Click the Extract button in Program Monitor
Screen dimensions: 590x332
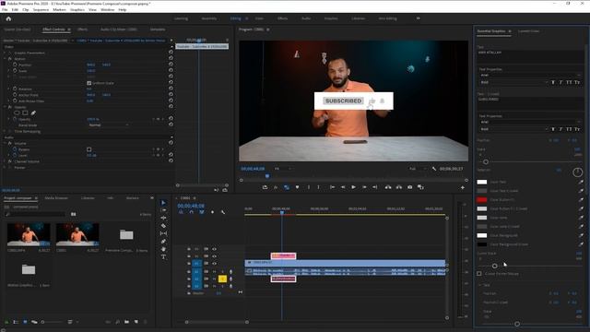tap(399, 187)
